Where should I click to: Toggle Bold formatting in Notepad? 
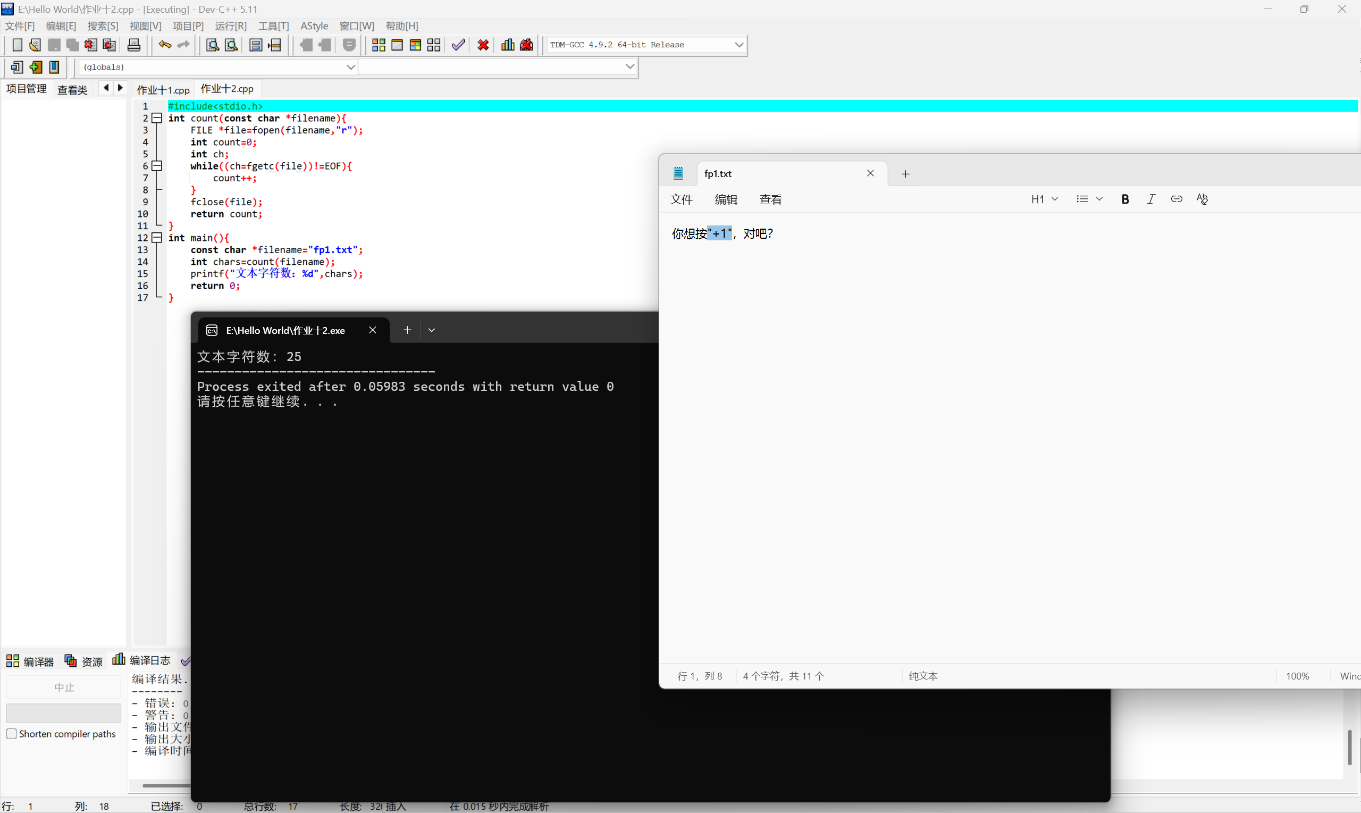[x=1125, y=199]
